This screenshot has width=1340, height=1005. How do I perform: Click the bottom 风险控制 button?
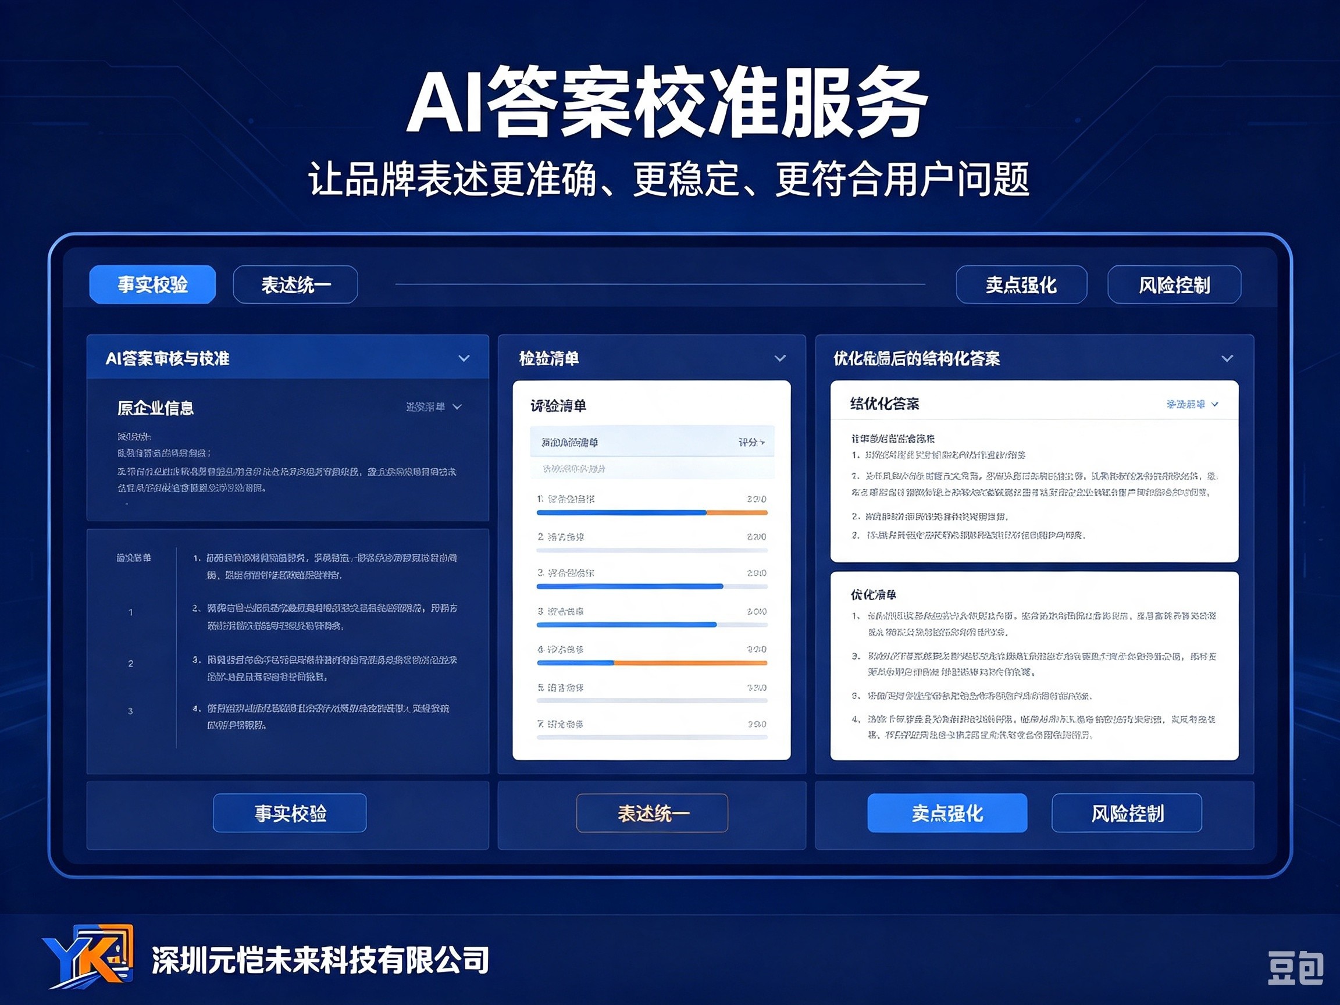tap(1127, 813)
